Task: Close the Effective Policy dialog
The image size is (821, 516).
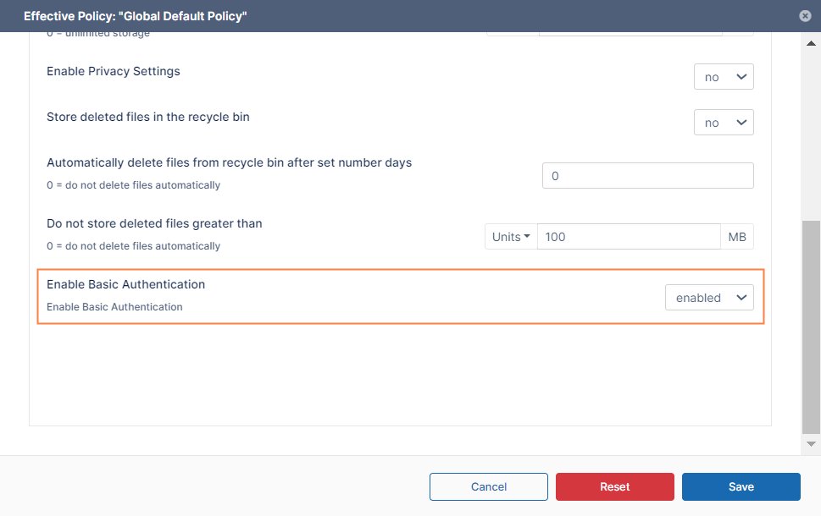Action: (805, 16)
